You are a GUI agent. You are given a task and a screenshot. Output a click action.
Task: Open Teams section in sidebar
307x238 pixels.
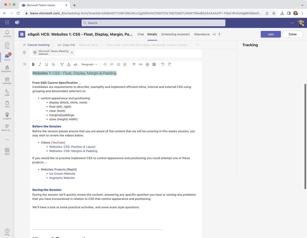(7, 57)
